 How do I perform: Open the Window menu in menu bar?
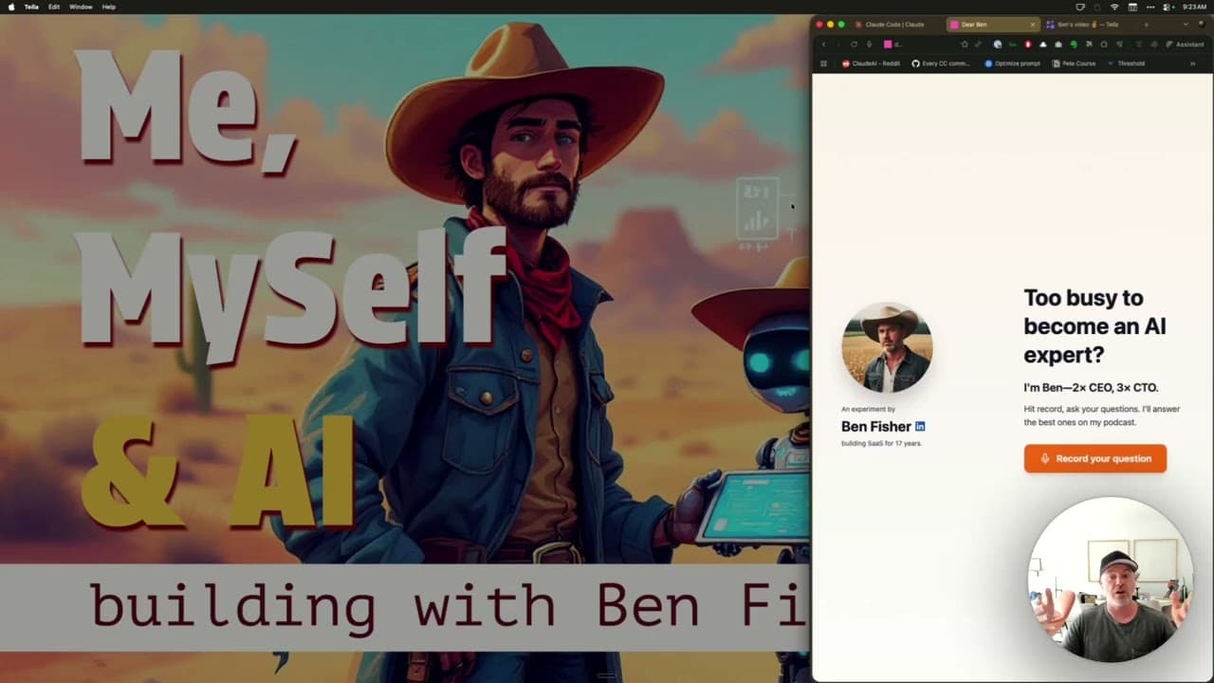[x=81, y=7]
